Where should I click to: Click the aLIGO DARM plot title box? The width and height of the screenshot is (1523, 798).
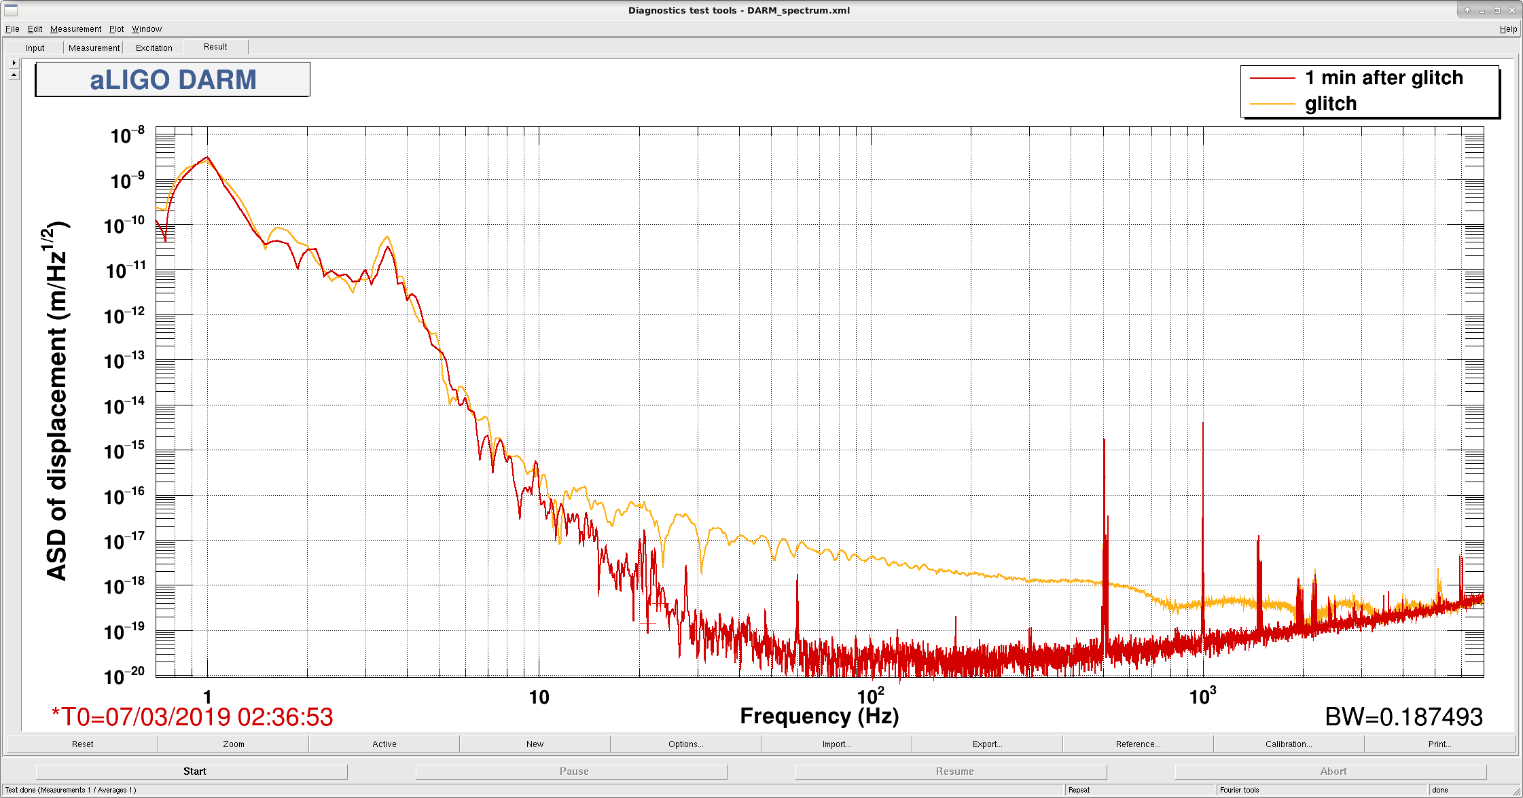coord(173,79)
